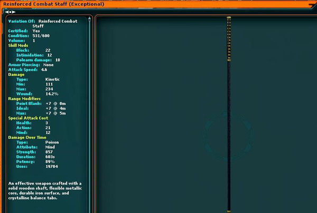Select the Poison damage type row
Screen dimensions: 317x213
(37, 142)
